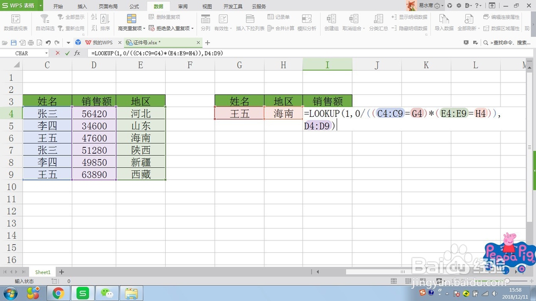Open the 公式 ribbon tab
536x301 pixels.
[x=134, y=6]
